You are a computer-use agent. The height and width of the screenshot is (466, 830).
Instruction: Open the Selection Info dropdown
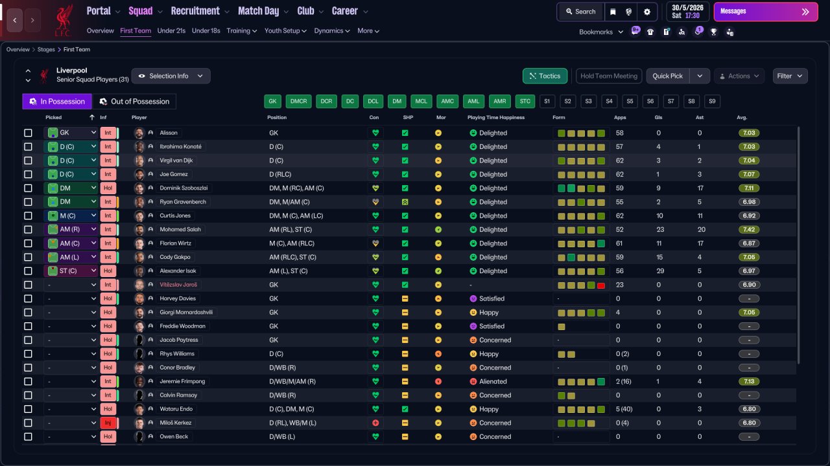[171, 76]
